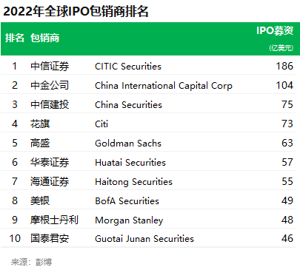This screenshot has width=300, height=270.
Task: Click the 中信建投 cell
Action: click(50, 104)
